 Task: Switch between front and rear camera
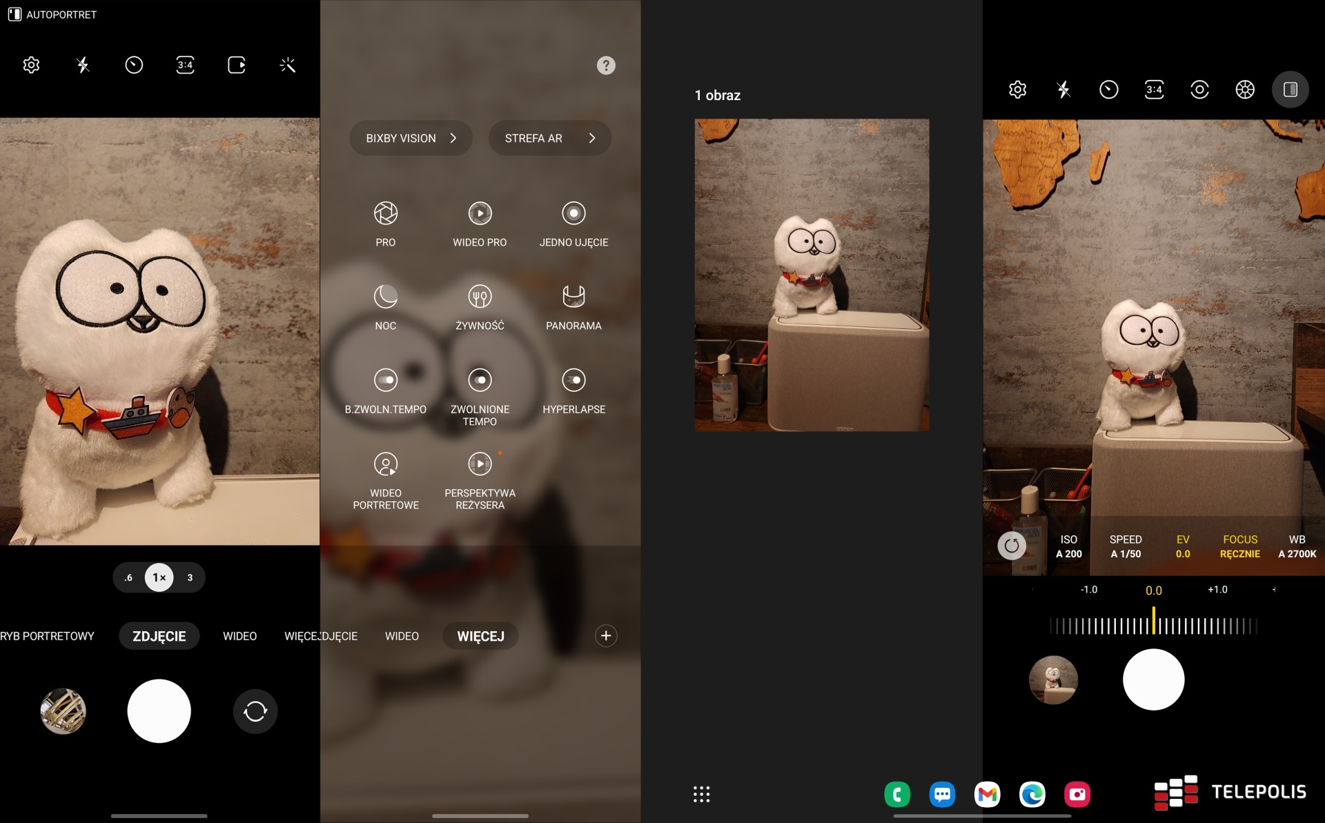coord(255,711)
